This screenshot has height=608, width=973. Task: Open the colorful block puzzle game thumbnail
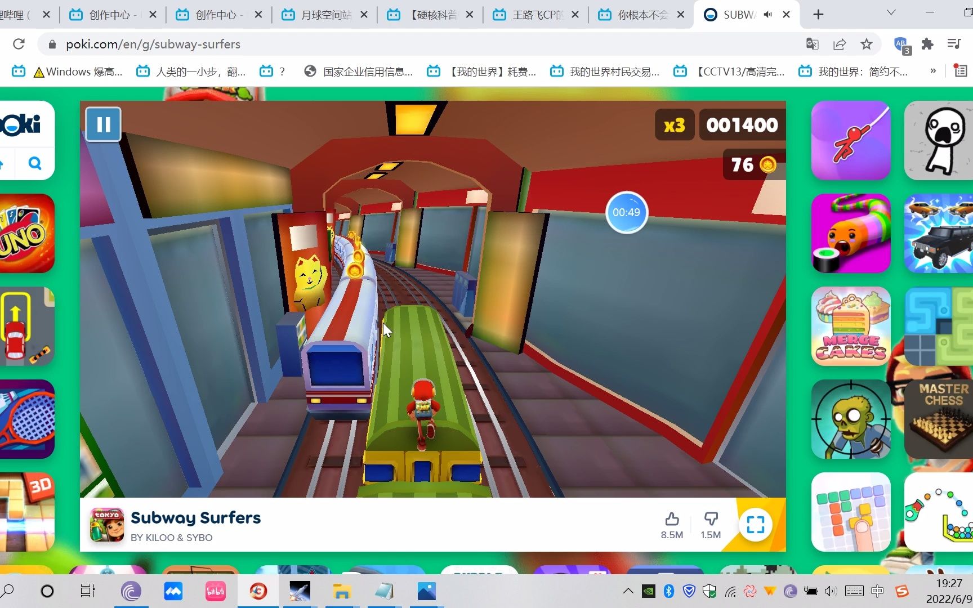pos(851,512)
